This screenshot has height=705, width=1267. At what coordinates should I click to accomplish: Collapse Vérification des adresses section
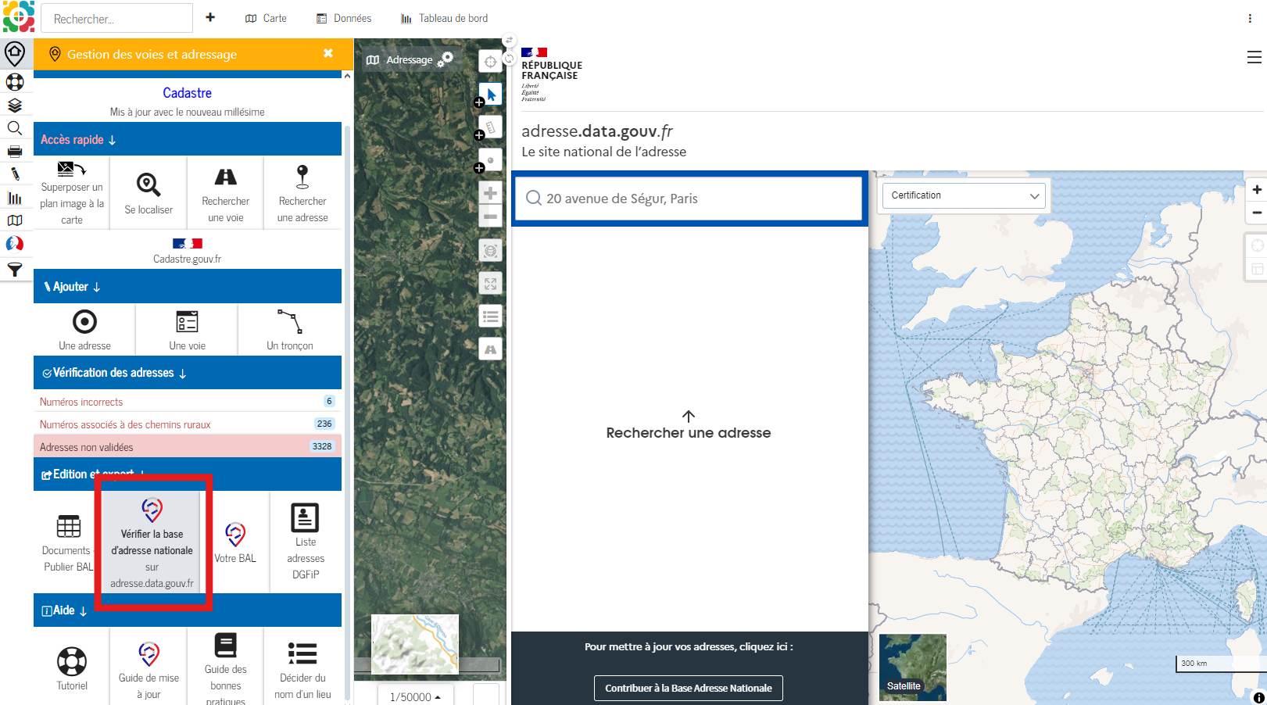click(188, 373)
